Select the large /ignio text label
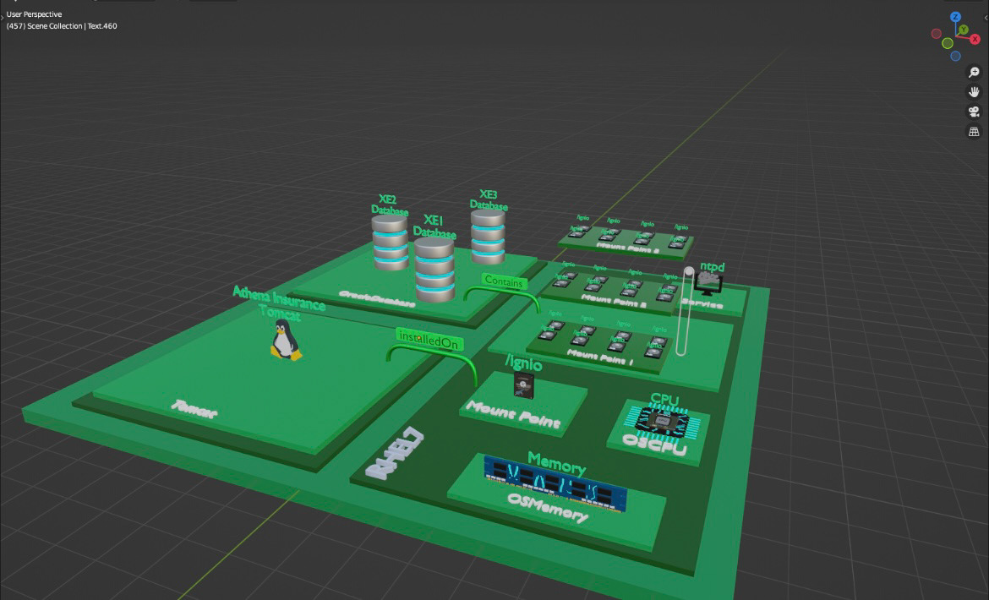 (523, 363)
